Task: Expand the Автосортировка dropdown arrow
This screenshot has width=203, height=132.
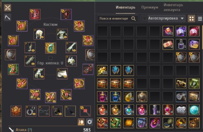Action: coord(182,18)
